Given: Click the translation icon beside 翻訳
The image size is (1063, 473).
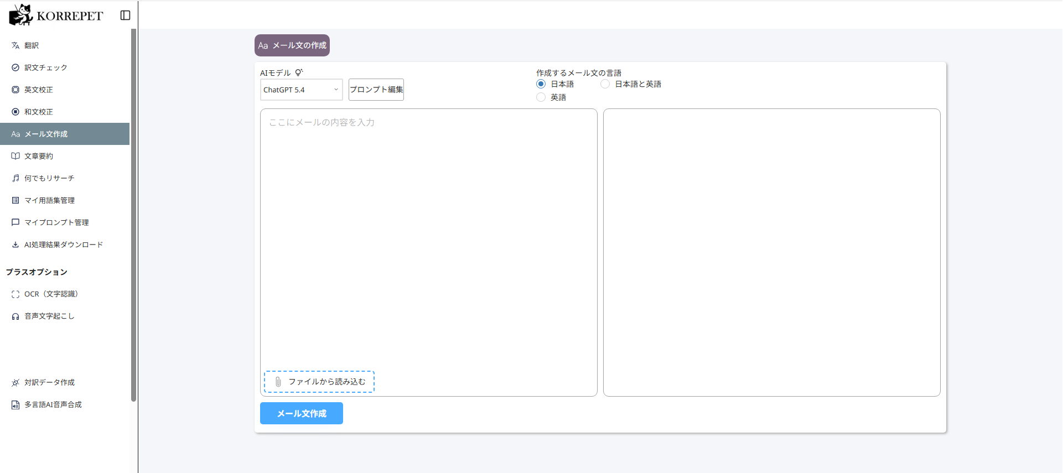Looking at the screenshot, I should (15, 45).
